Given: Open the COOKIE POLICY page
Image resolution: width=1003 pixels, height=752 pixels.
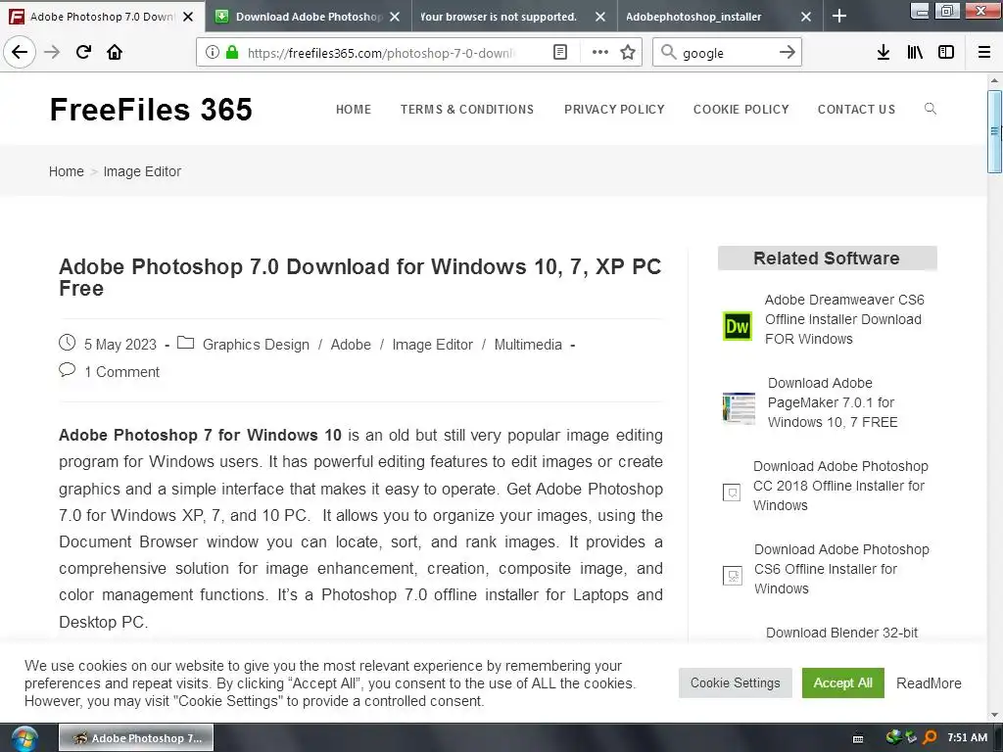Looking at the screenshot, I should 740,110.
